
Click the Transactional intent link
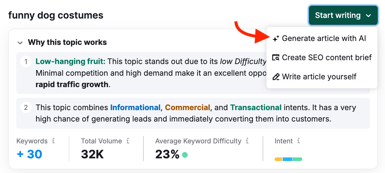coord(256,107)
